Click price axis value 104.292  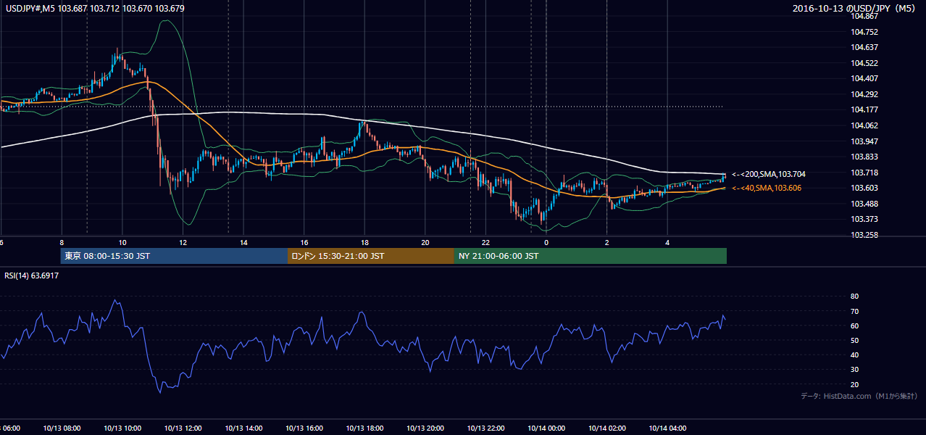864,94
